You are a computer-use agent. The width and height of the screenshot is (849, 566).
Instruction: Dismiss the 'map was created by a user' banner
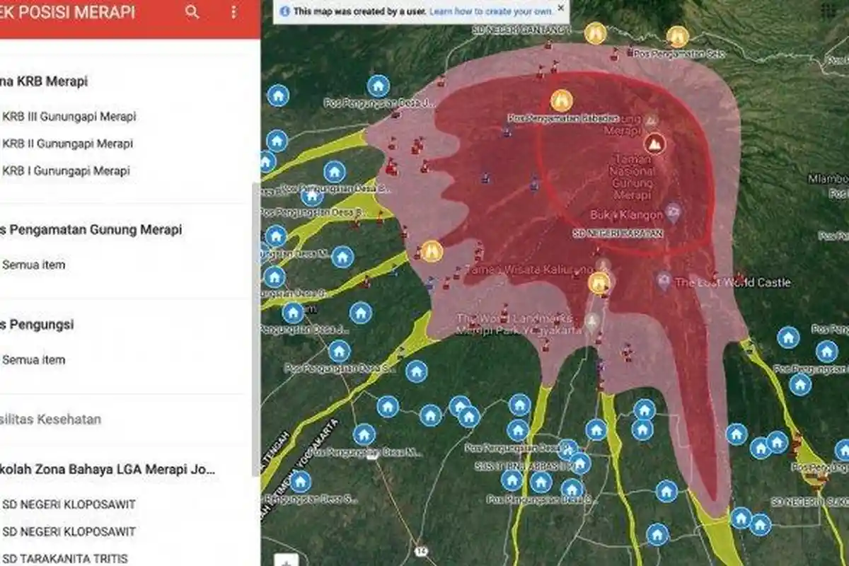561,8
